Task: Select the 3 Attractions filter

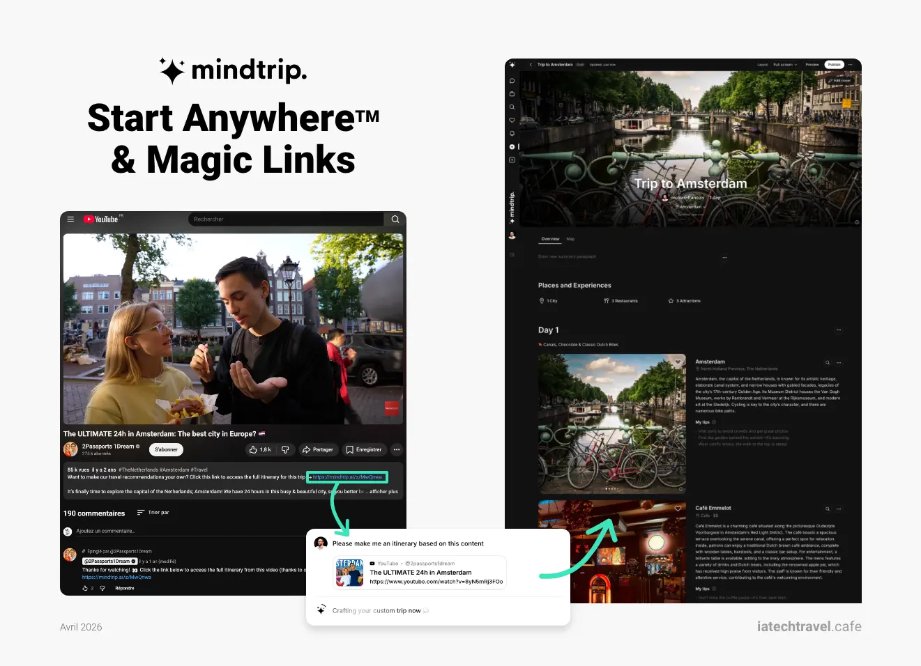Action: pyautogui.click(x=684, y=301)
